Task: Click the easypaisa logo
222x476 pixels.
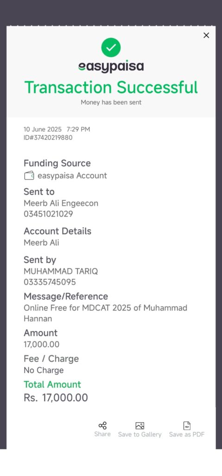Action: pyautogui.click(x=111, y=67)
